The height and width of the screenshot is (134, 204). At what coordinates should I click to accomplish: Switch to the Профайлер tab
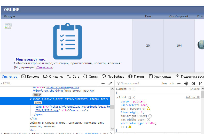tap(113, 77)
